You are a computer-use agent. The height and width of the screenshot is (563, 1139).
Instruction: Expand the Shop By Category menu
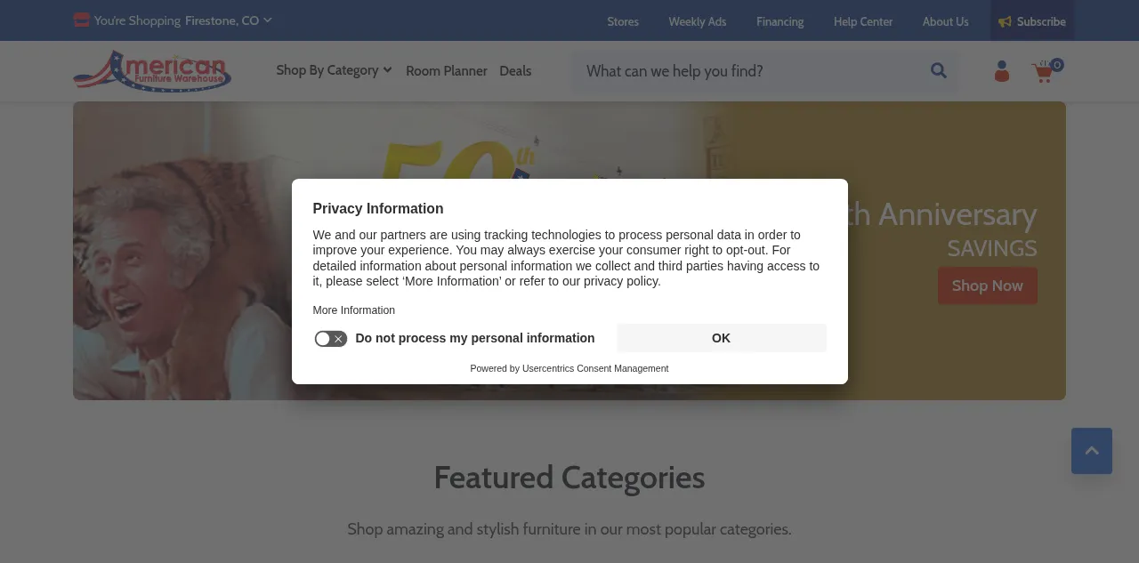click(334, 70)
